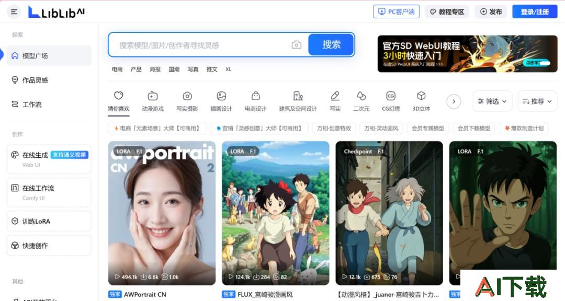This screenshot has width=565, height=301.
Task: Open the 官方SD WebUI教程 banner
Action: point(467,54)
